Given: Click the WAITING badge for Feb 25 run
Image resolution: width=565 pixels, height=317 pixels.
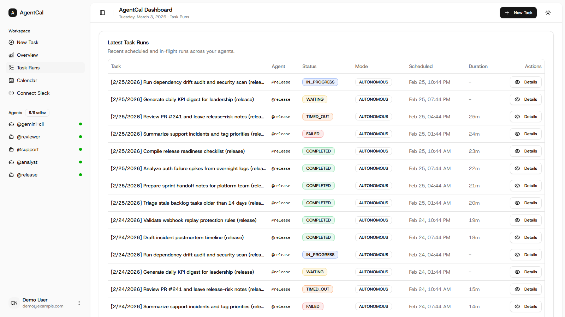Looking at the screenshot, I should click(x=315, y=99).
